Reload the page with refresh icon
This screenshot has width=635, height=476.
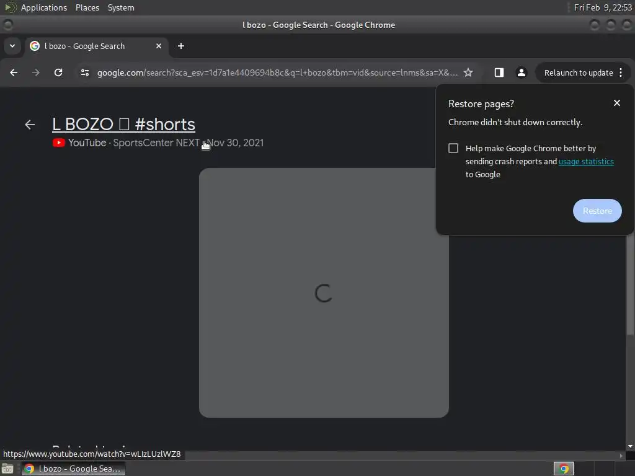tap(58, 73)
